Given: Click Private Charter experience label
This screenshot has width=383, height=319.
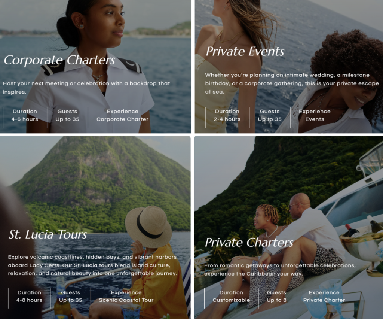Looking at the screenshot, I should pyautogui.click(x=324, y=300).
